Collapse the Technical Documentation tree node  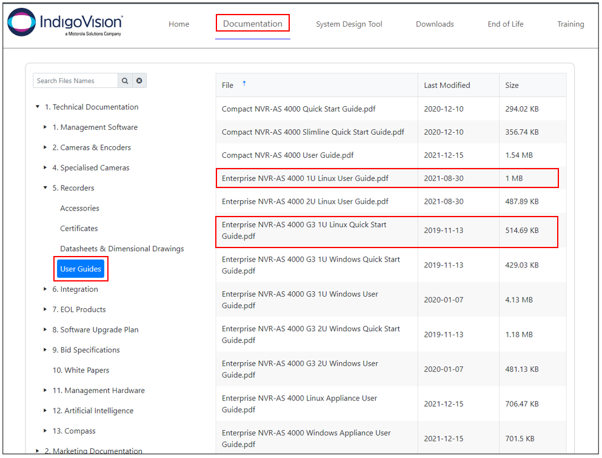click(x=38, y=107)
